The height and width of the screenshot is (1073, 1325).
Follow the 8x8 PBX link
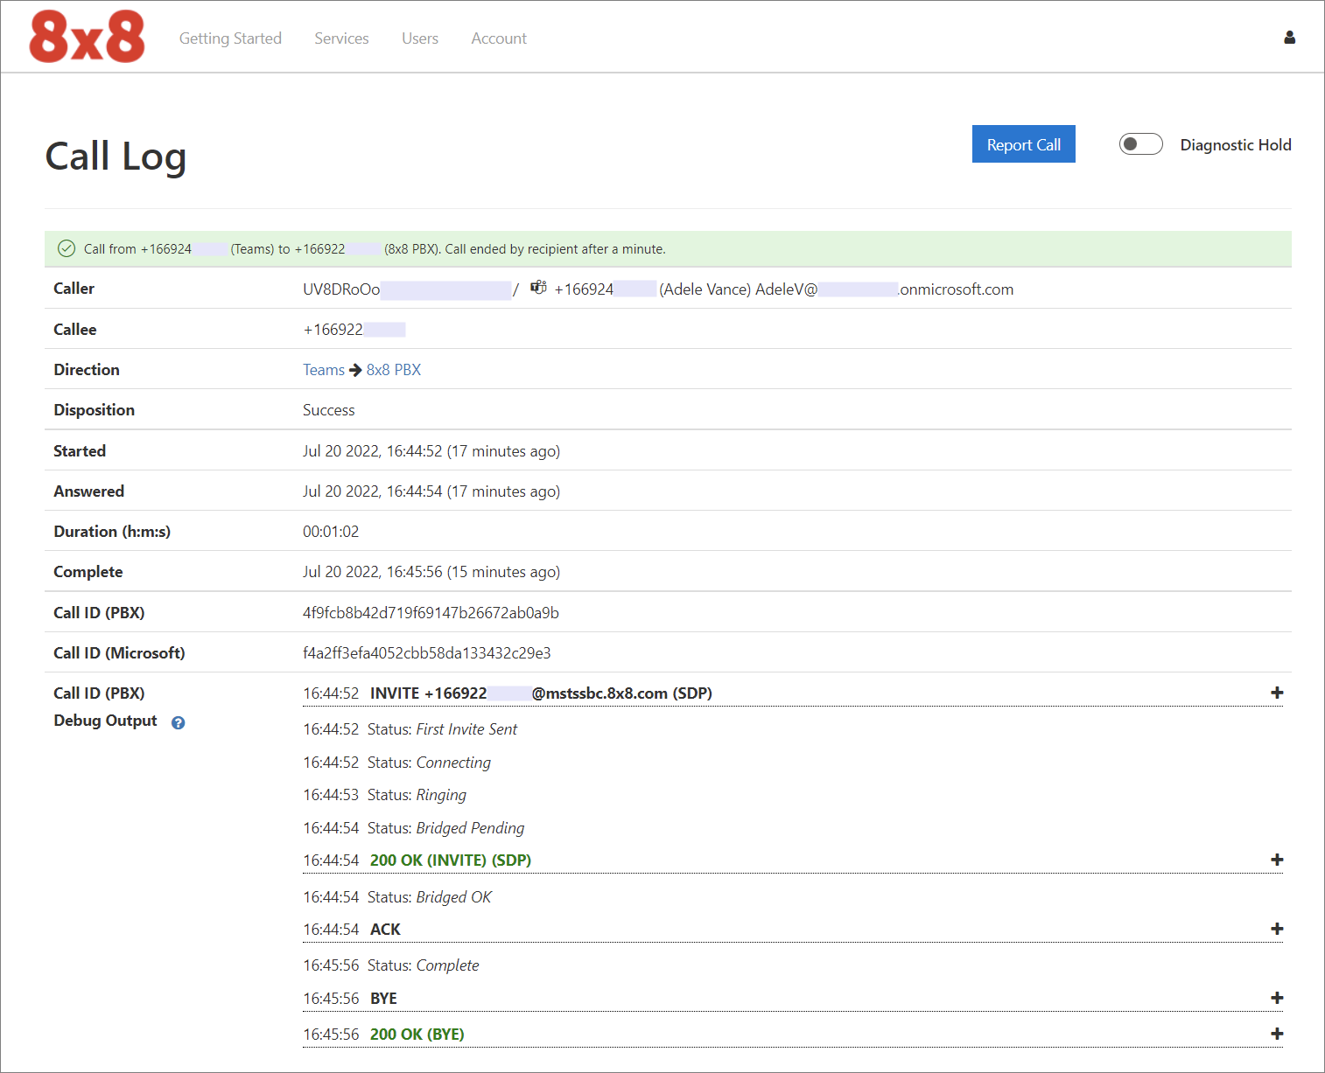[394, 370]
